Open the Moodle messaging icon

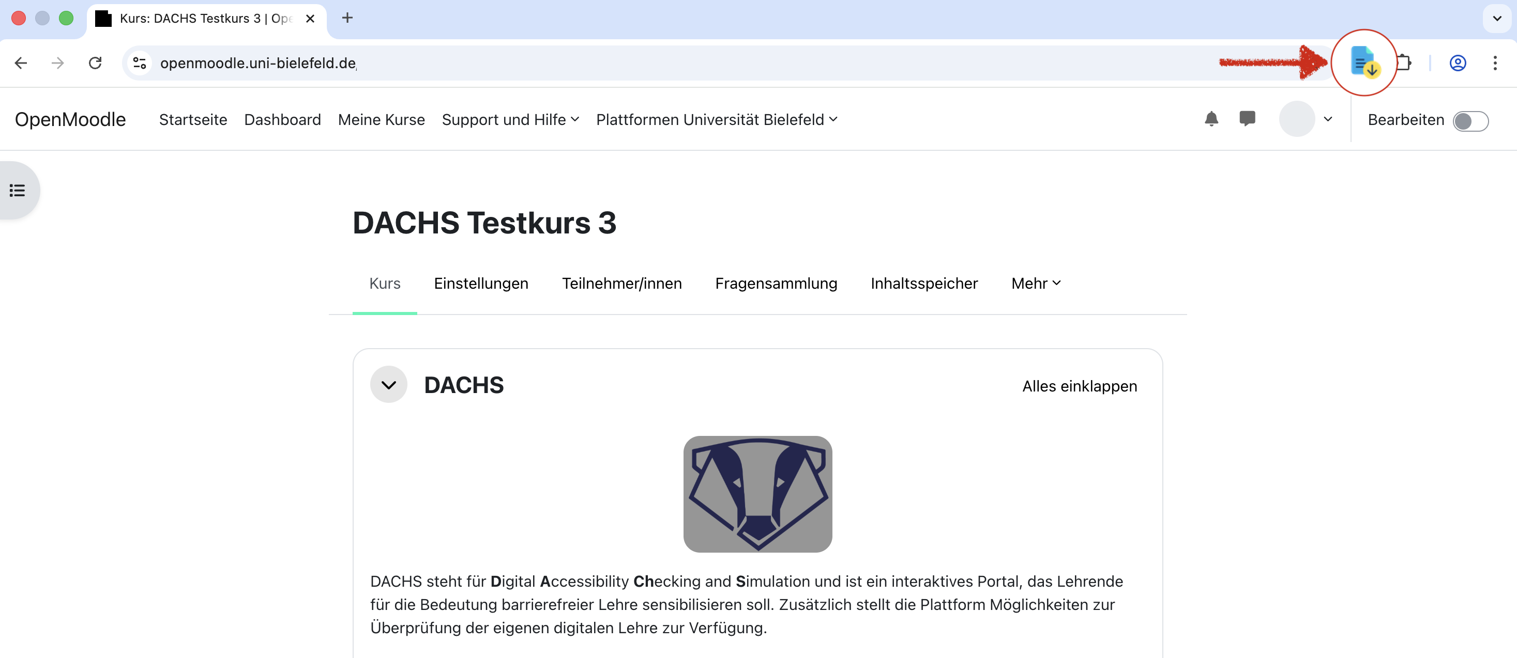(x=1248, y=119)
